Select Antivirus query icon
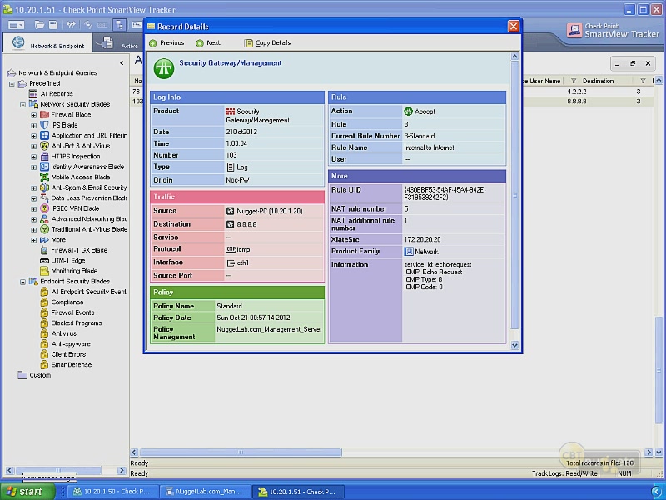This screenshot has height=500, width=666. click(44, 333)
